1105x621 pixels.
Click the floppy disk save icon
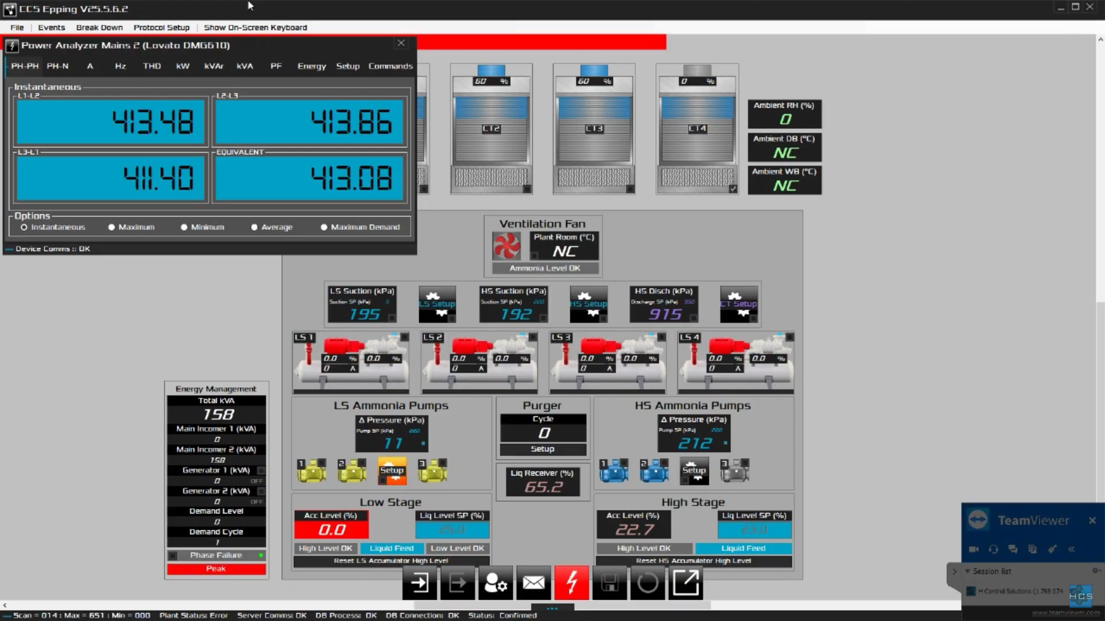coord(609,583)
